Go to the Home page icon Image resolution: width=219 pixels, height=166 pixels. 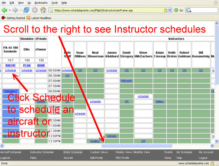click(43, 10)
